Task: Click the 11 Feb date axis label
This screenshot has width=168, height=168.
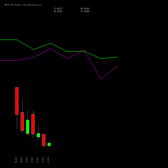Action: [32, 160]
